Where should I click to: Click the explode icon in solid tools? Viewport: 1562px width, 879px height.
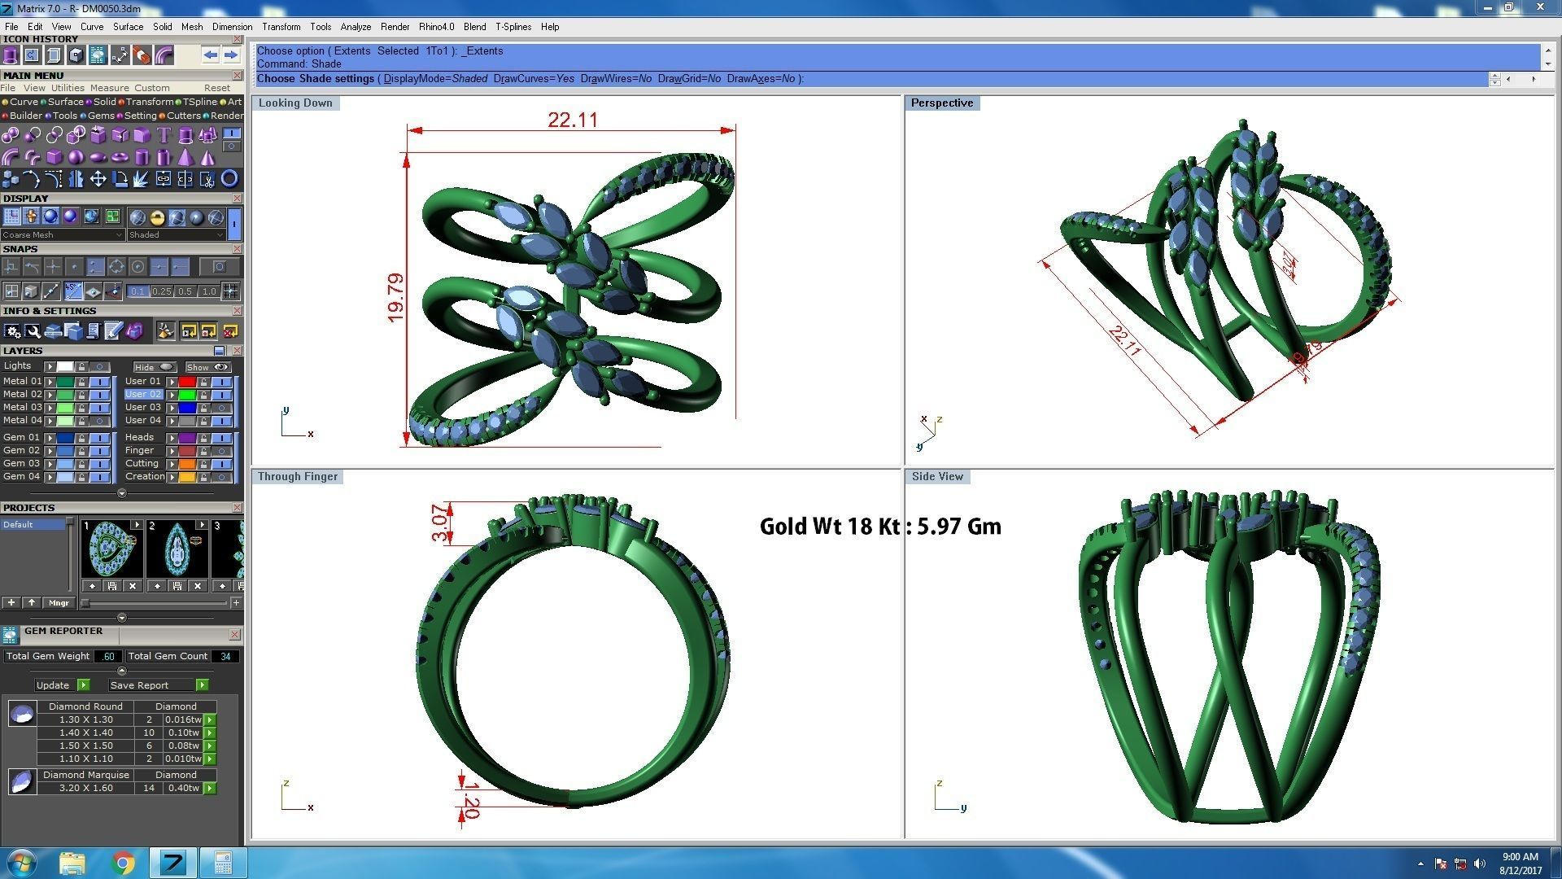point(142,179)
